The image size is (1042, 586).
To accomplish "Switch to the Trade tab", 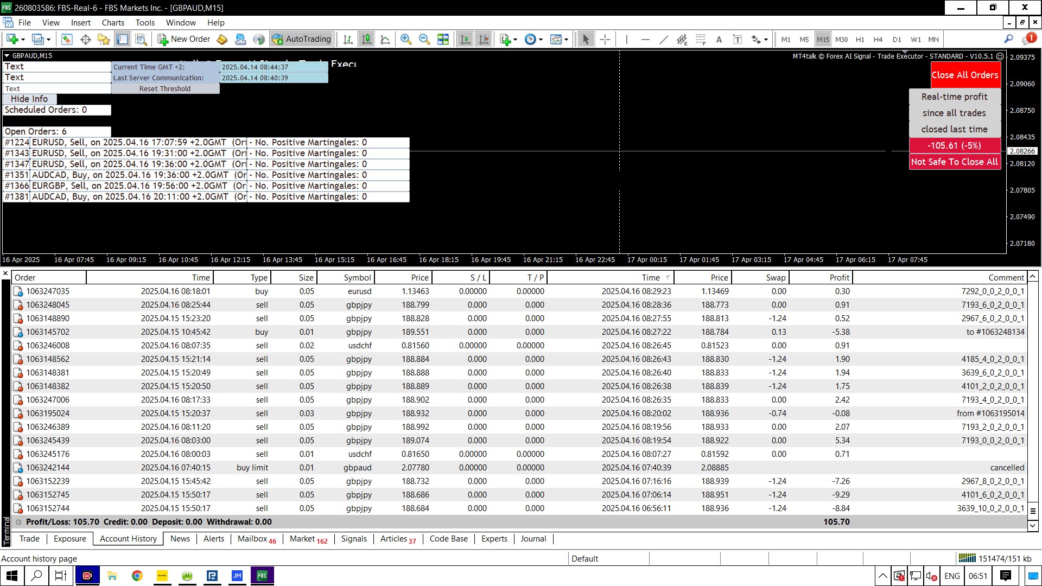I will 29,539.
